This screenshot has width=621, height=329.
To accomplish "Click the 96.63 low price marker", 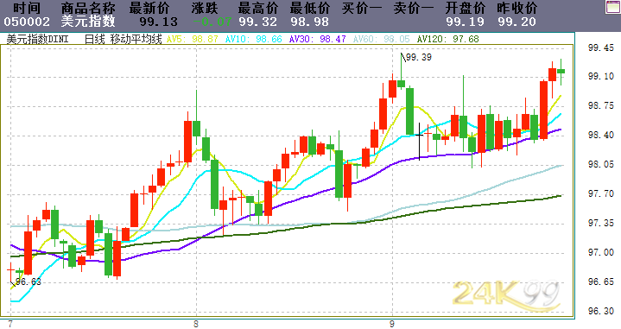I will point(29,282).
